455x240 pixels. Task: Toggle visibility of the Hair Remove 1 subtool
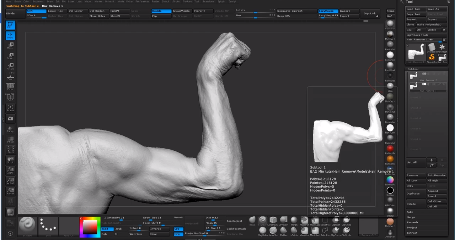click(x=424, y=84)
